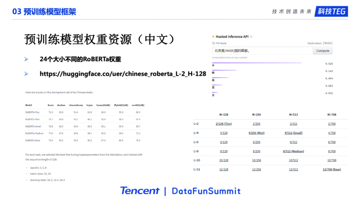The height and width of the screenshot is (200, 357).
Task: Open the 2/256 model link
Action: tap(257, 124)
